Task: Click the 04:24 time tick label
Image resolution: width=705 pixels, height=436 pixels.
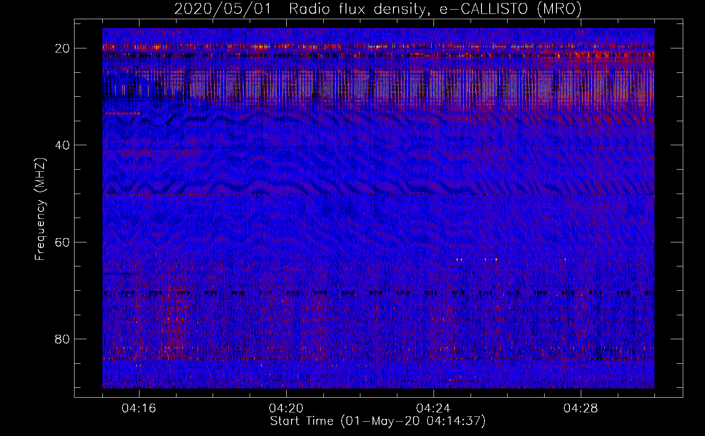Action: point(434,409)
